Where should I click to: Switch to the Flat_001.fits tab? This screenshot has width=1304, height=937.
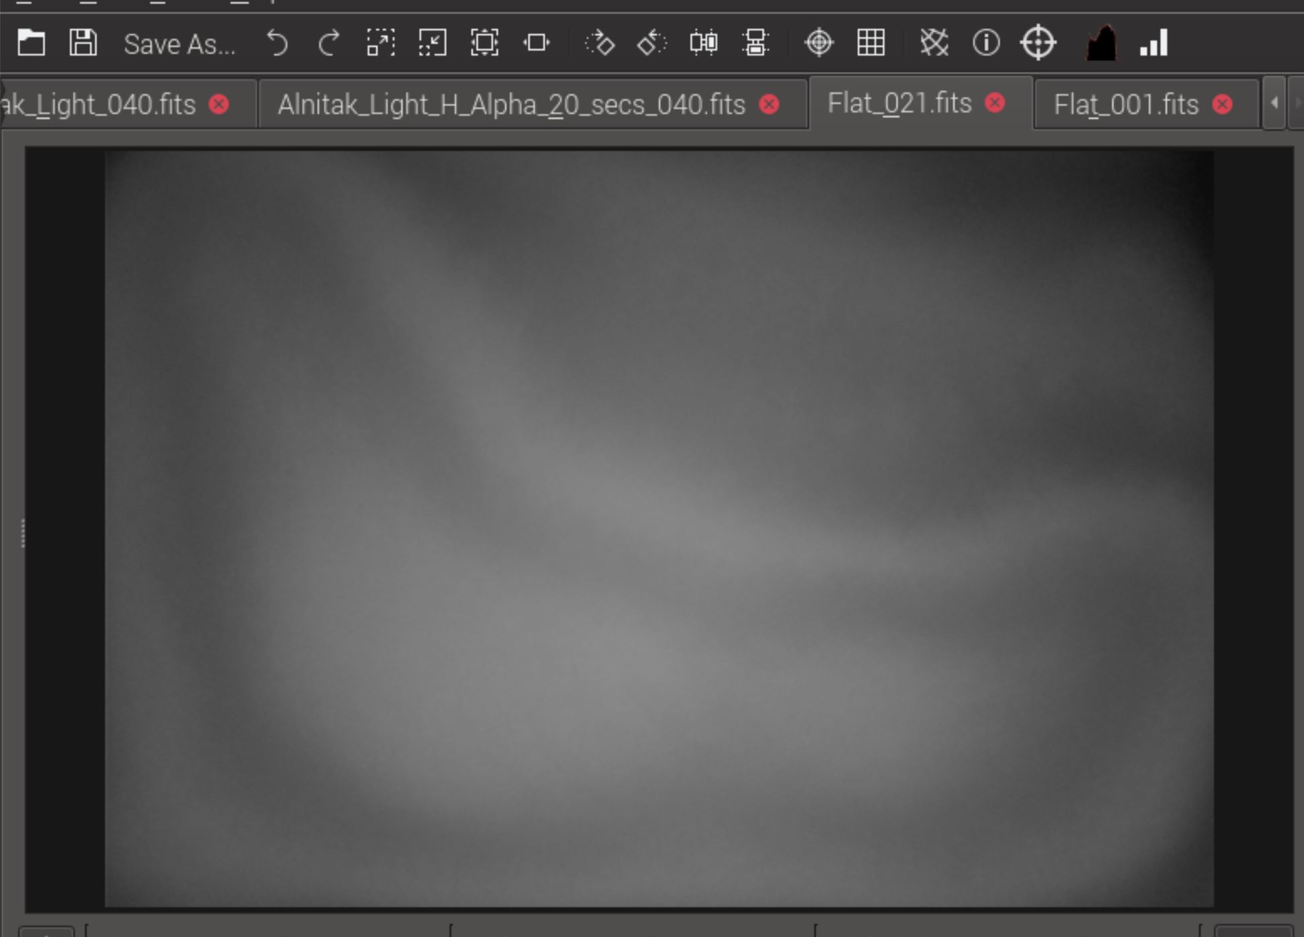pos(1126,105)
